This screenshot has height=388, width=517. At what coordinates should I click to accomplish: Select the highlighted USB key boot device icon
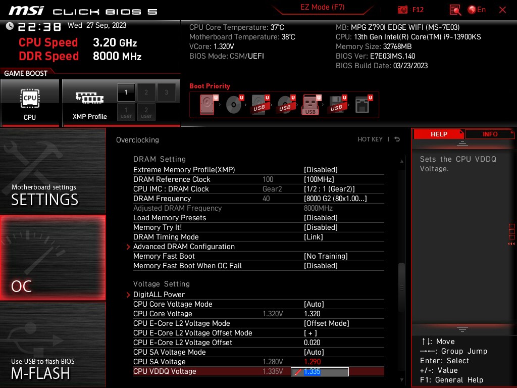311,105
